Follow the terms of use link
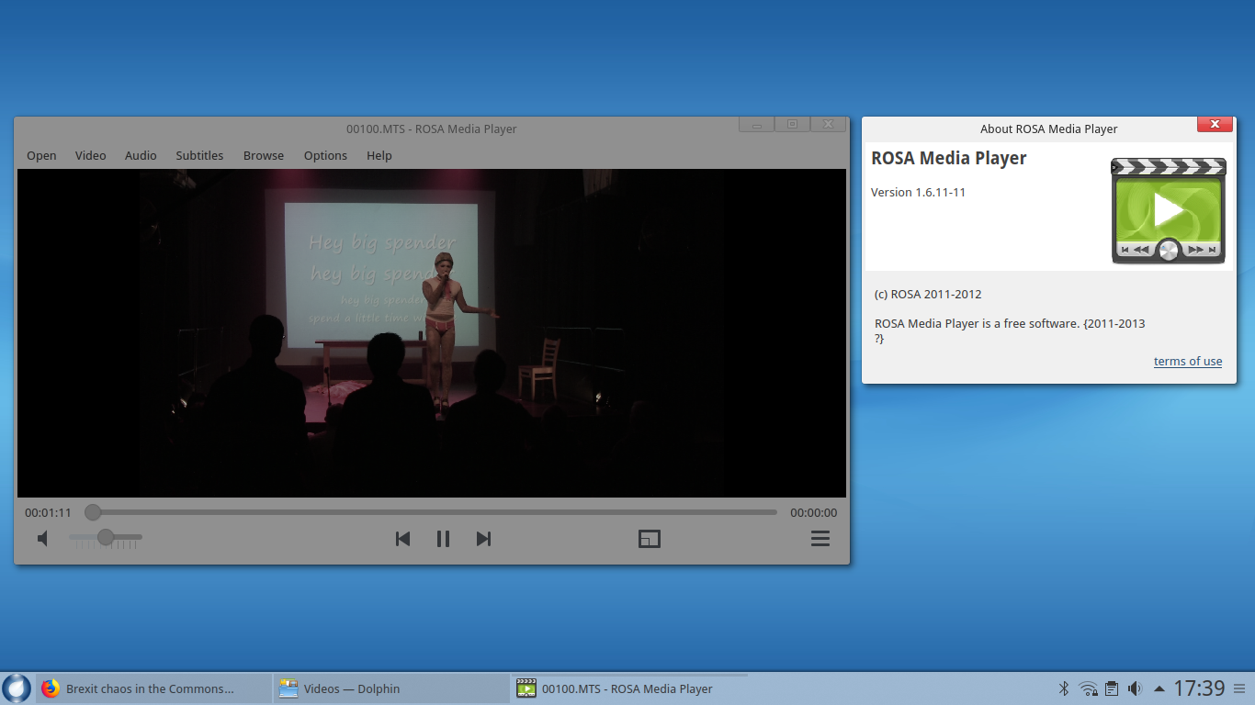The image size is (1255, 705). 1188,361
